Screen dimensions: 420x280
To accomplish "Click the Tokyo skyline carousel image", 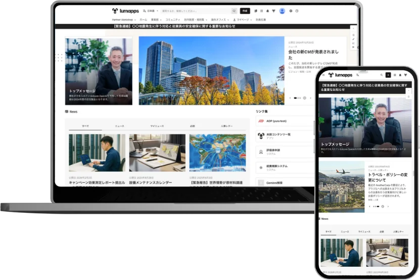I will click(211, 70).
